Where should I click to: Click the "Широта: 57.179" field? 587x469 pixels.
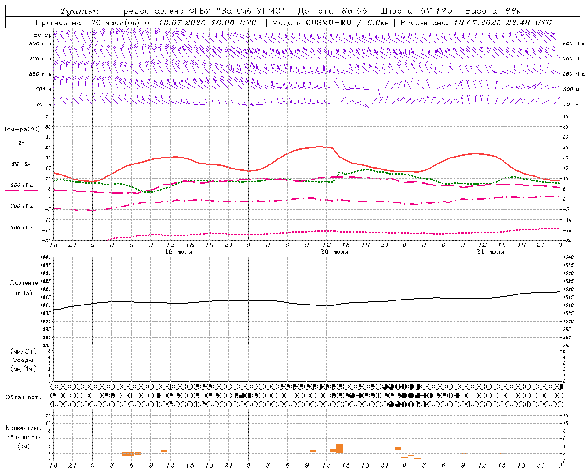[x=416, y=11]
